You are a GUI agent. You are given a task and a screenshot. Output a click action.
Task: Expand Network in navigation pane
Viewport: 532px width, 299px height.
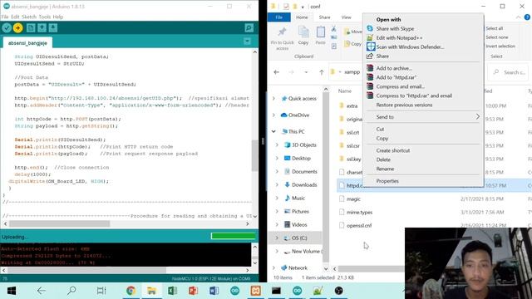tap(273, 267)
